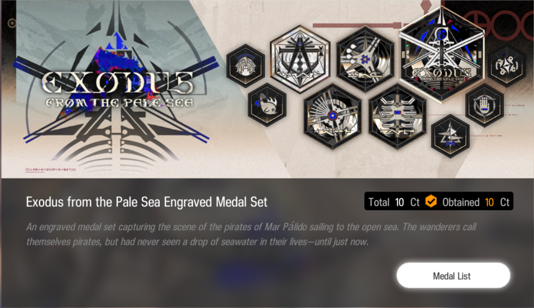The width and height of the screenshot is (534, 308).
Task: Select the character head portrait medal
Action: (246, 66)
